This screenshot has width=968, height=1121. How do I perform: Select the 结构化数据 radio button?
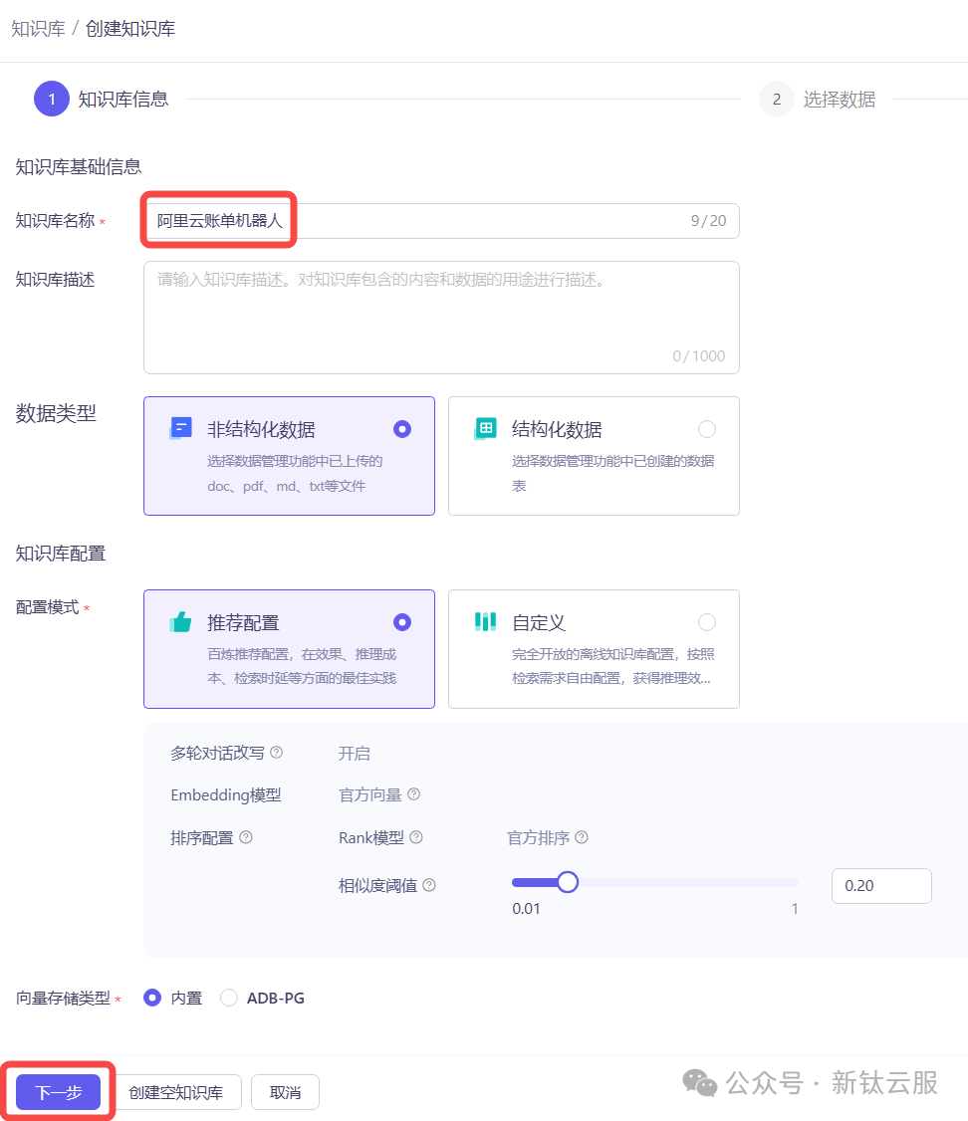[707, 429]
